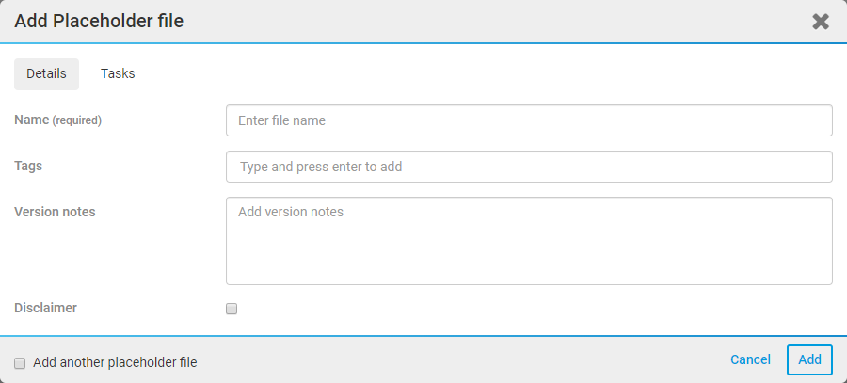Click the '(required)' hint beside Name
The height and width of the screenshot is (383, 847).
76,120
